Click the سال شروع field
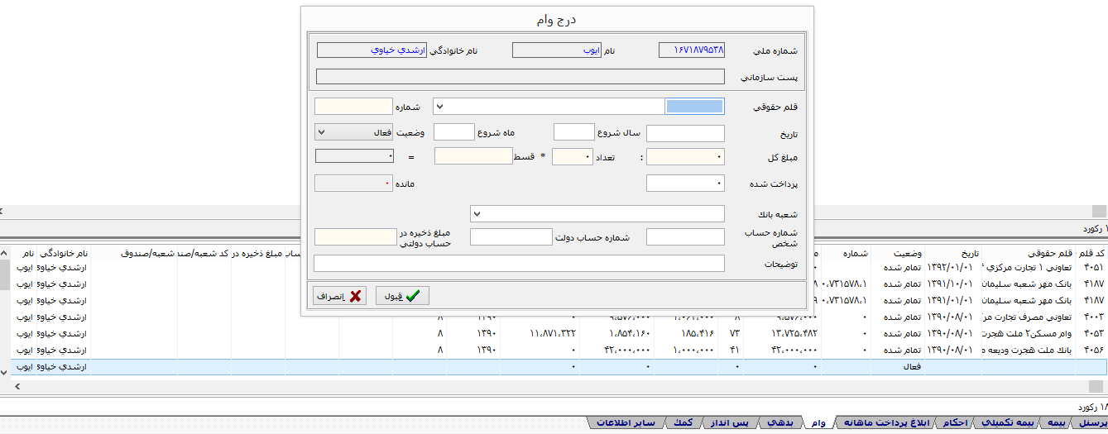The height and width of the screenshot is (434, 1108). click(x=573, y=132)
